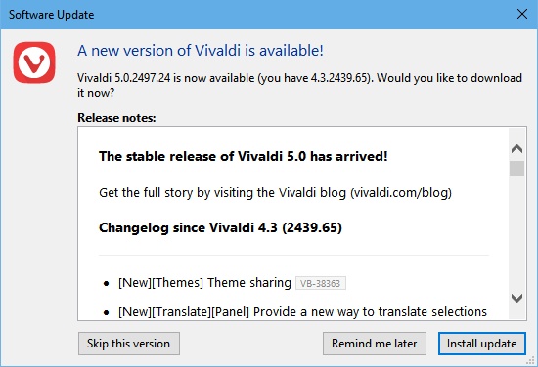Select the Theme sharing changelog entry
Image resolution: width=538 pixels, height=367 pixels.
point(204,283)
